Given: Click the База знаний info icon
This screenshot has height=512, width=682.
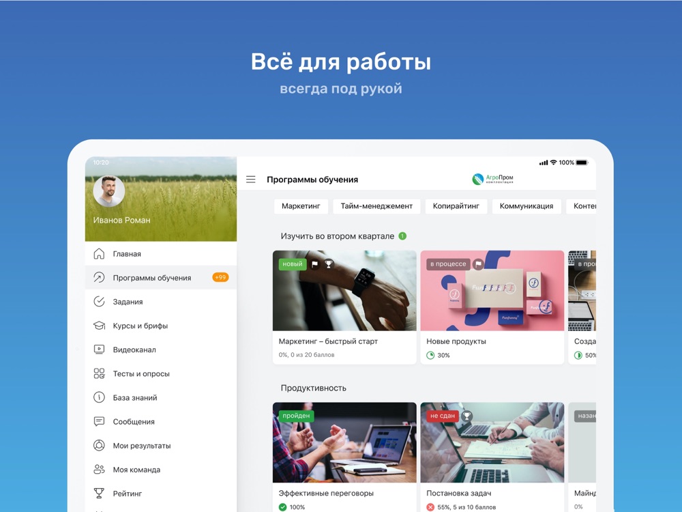Looking at the screenshot, I should point(99,397).
